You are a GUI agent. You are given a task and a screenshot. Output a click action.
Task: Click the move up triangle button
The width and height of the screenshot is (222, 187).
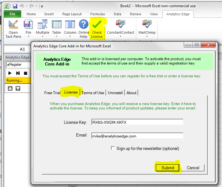point(10,88)
